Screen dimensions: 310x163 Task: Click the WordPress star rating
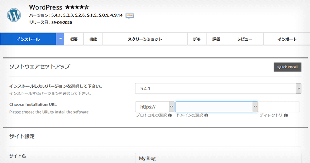pos(77,7)
